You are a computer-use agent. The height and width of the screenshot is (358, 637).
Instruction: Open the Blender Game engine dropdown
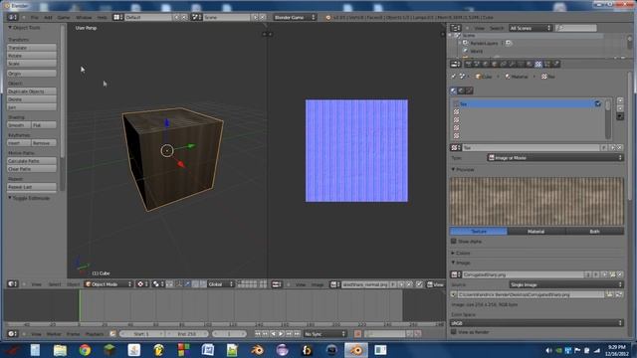pyautogui.click(x=295, y=18)
